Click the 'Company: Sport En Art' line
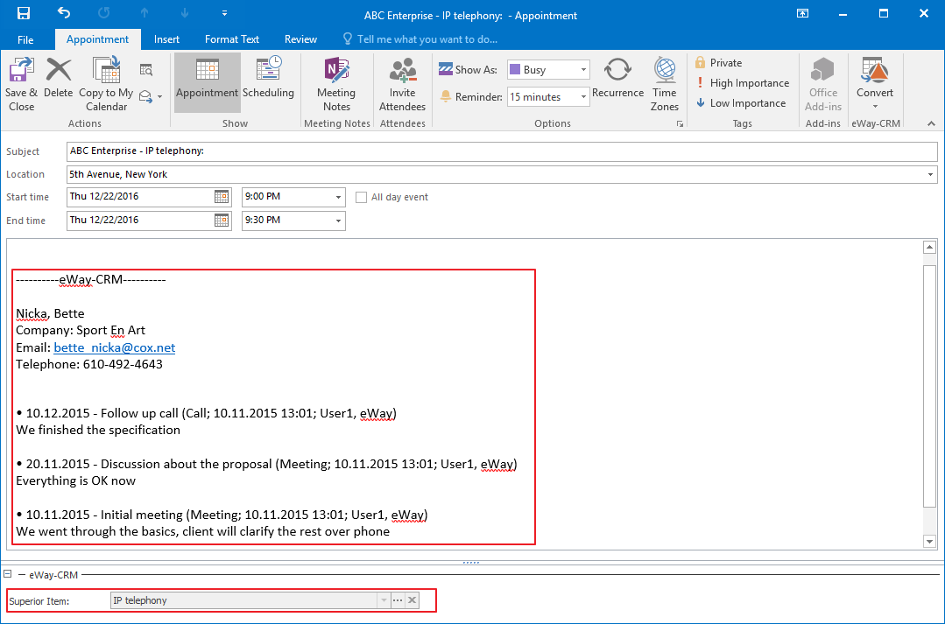The width and height of the screenshot is (945, 624). (81, 331)
